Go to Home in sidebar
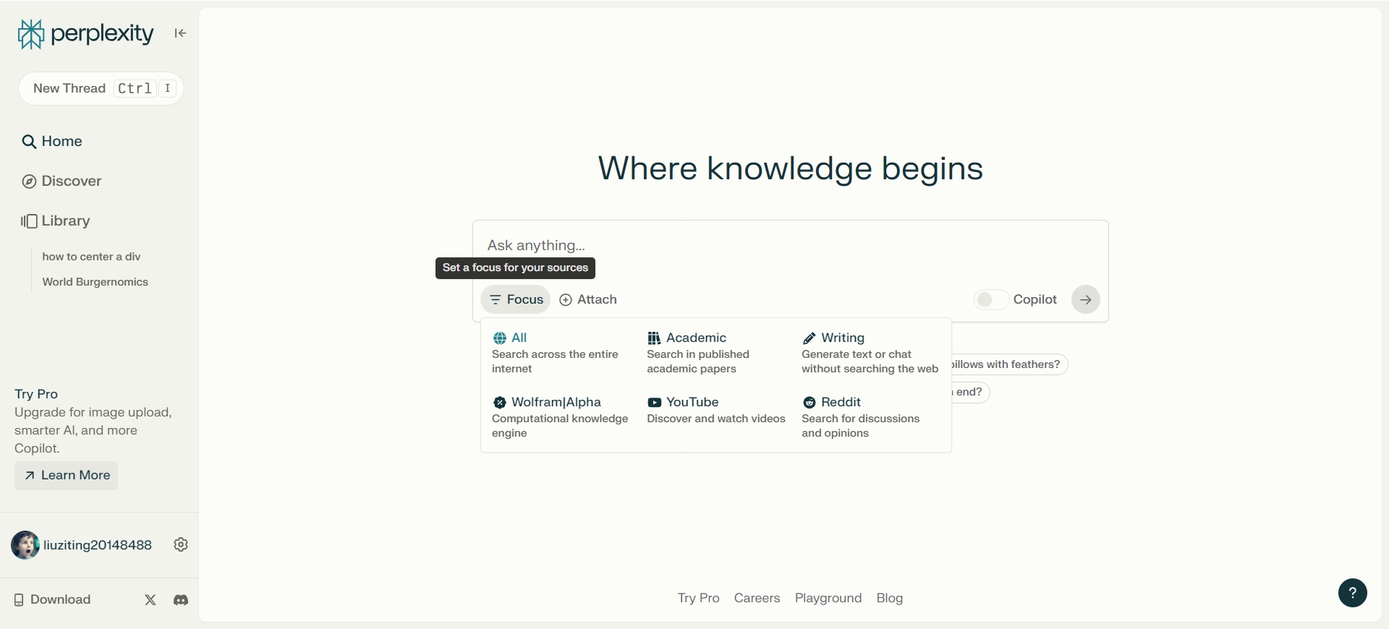Viewport: 1389px width, 629px height. [x=52, y=141]
